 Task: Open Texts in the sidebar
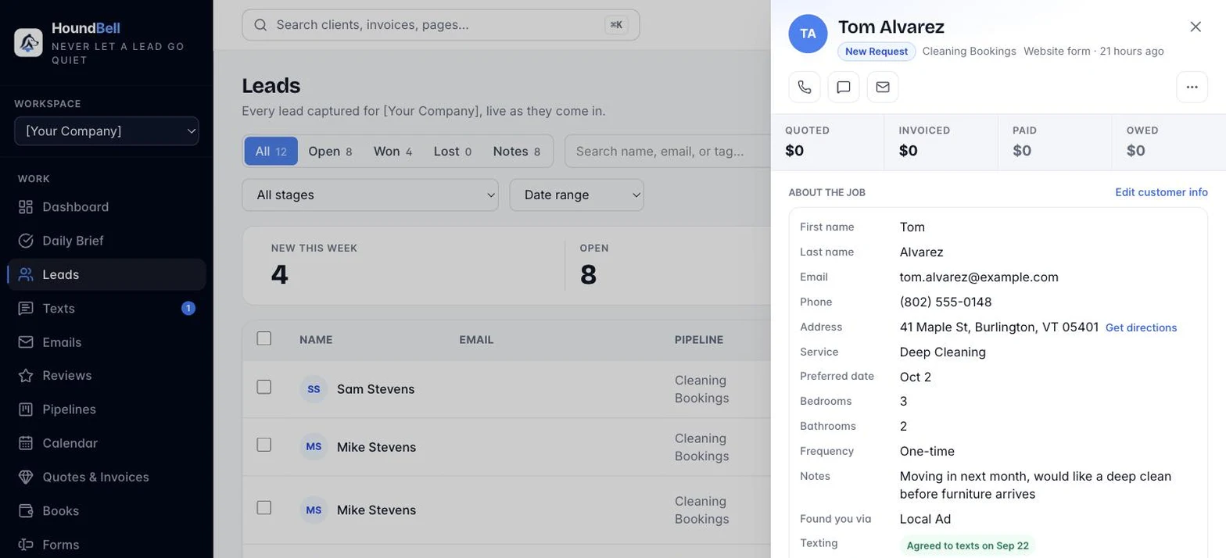107,309
